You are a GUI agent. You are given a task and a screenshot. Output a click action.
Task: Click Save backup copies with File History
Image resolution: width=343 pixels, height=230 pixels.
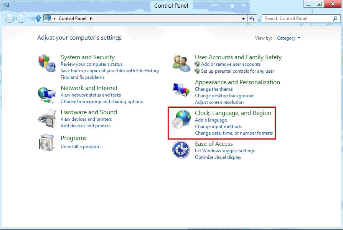110,71
